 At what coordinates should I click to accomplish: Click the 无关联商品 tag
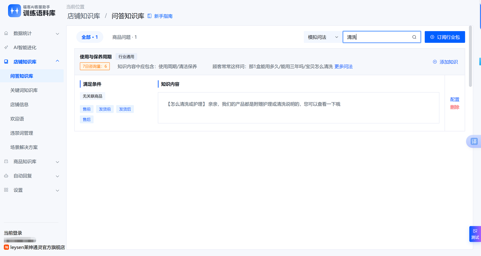click(92, 96)
